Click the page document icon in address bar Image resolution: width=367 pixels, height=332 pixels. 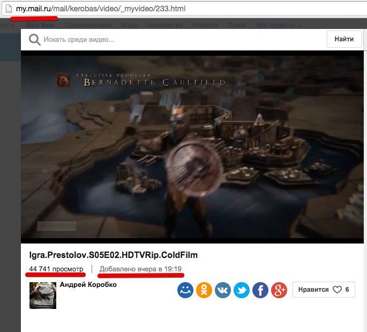pos(9,9)
